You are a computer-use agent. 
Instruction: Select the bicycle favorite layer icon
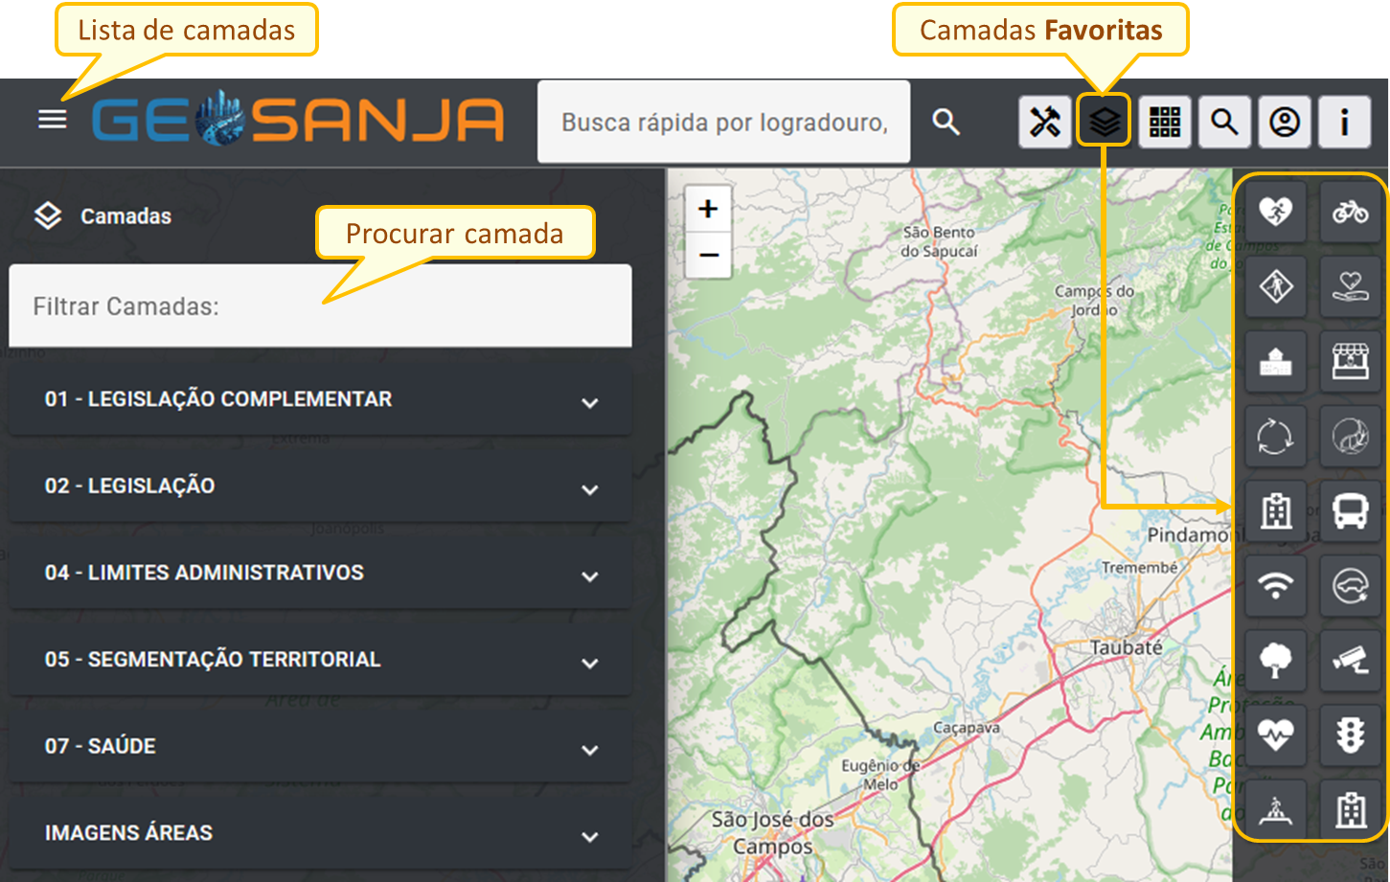[x=1351, y=211]
